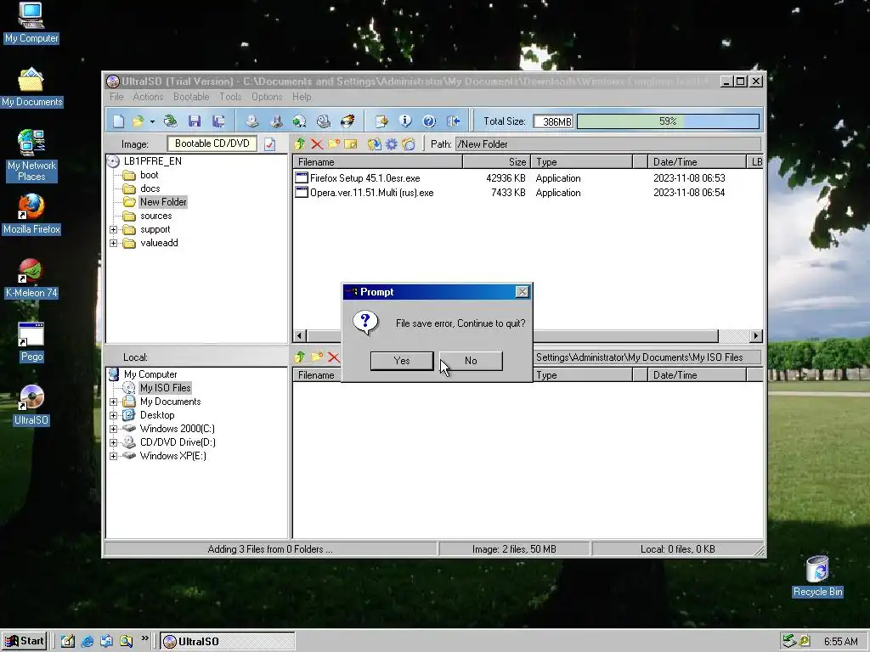
Task: Select Firefox Setup 45.1.0esr.exe file
Action: [364, 178]
